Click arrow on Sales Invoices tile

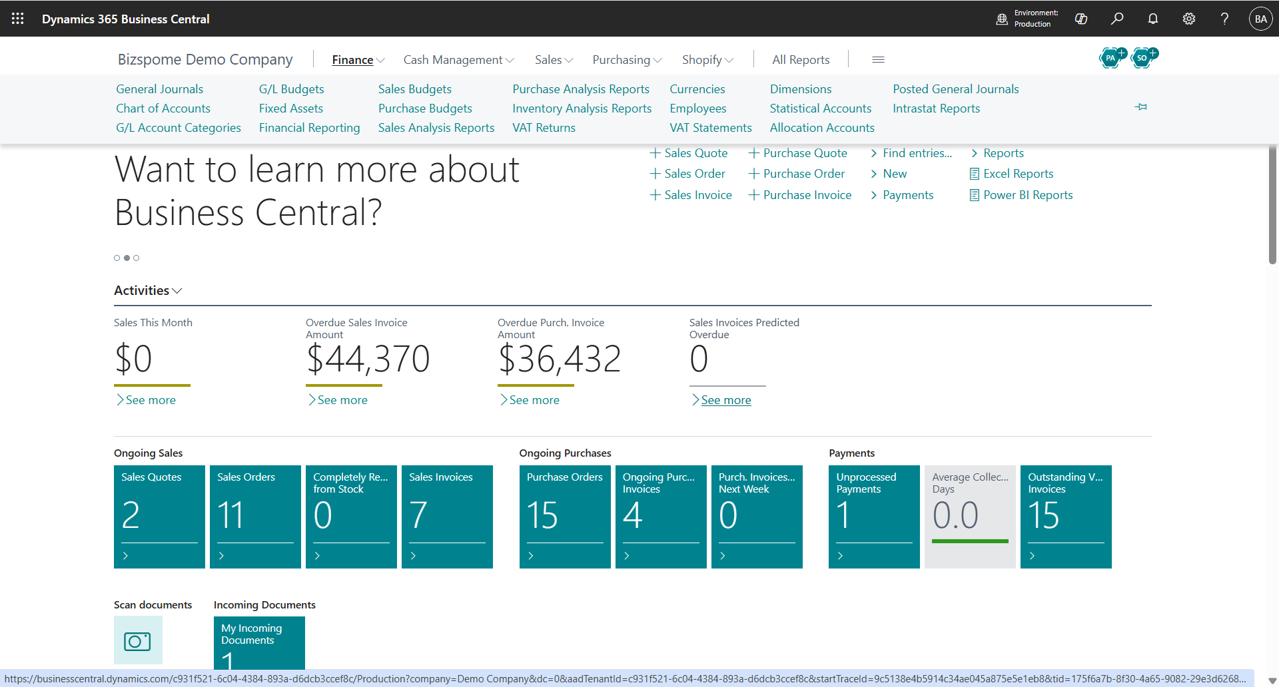[413, 555]
